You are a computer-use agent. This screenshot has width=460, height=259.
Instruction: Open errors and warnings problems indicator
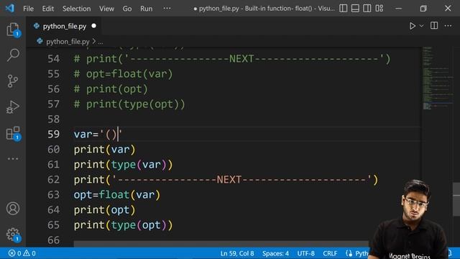pyautogui.click(x=22, y=253)
